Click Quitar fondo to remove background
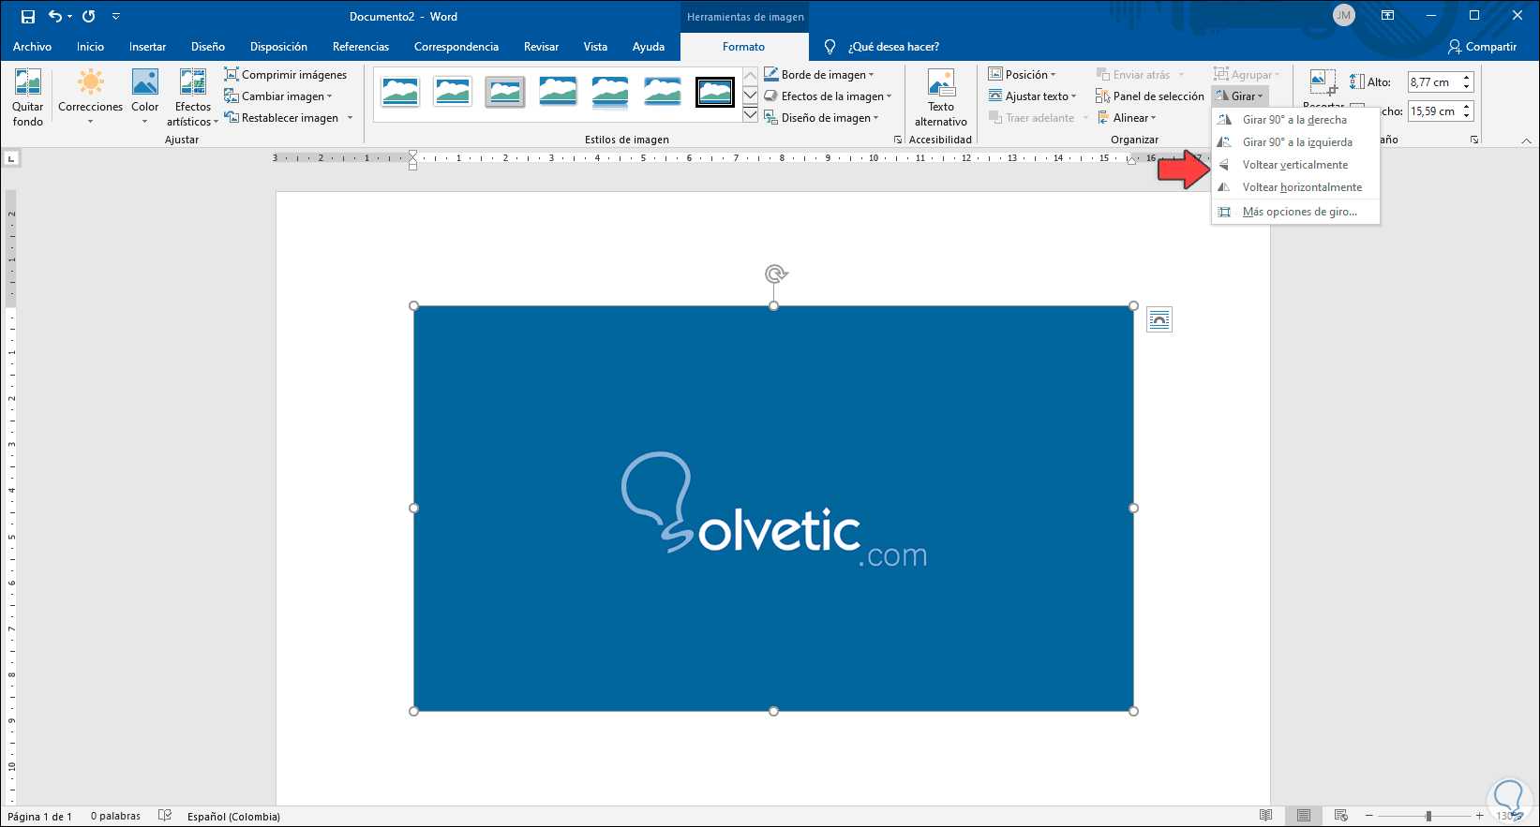Image resolution: width=1540 pixels, height=827 pixels. 28,98
